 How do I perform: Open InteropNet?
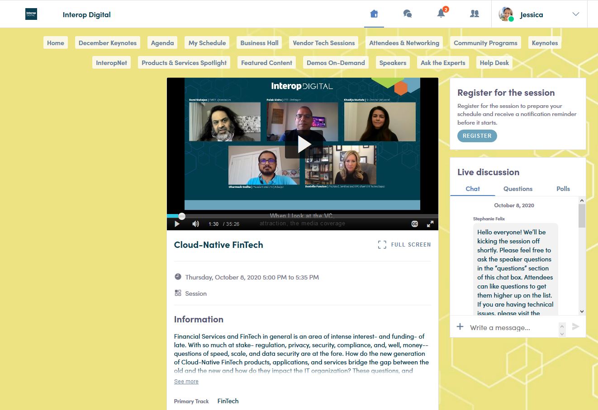[x=112, y=63]
